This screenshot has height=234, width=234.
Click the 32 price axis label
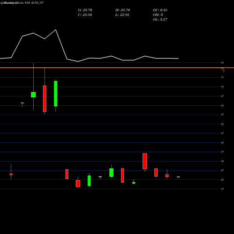pyautogui.click(x=222, y=161)
